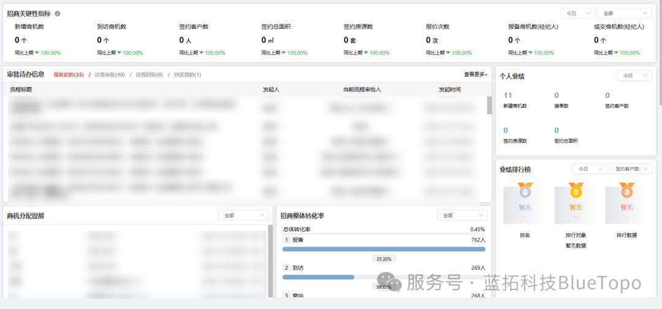Viewport: 662px width, 309px height.
Task: Open the 全部 dropdown in 商机分配提醒
Action: 243,215
